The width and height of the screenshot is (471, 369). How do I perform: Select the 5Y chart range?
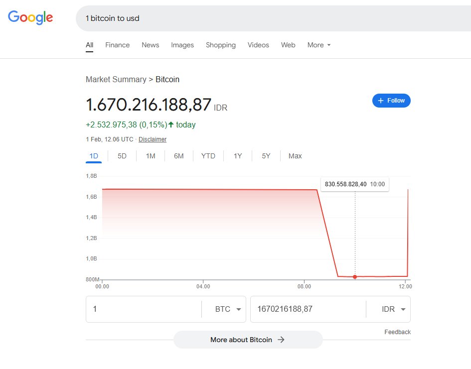point(266,156)
